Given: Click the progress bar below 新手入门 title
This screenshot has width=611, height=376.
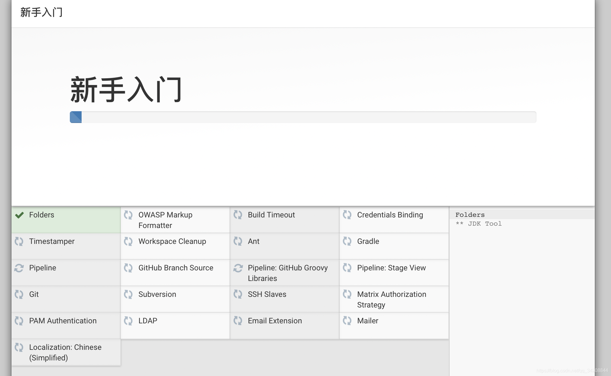Looking at the screenshot, I should coord(303,117).
